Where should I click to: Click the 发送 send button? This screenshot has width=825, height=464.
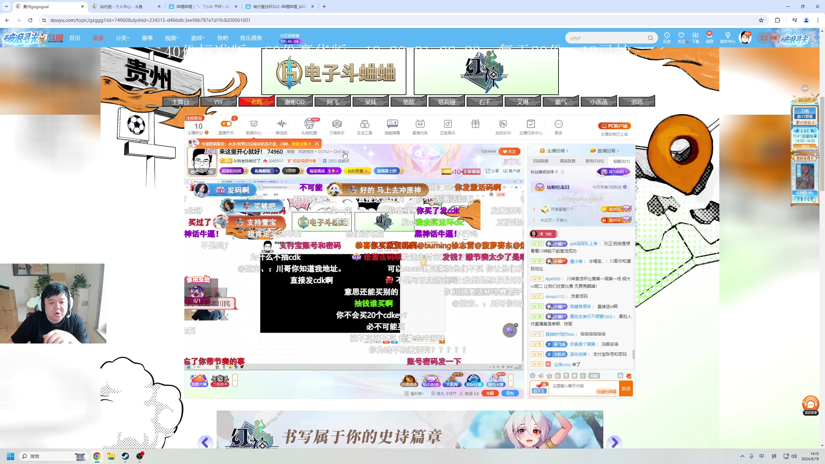(626, 389)
